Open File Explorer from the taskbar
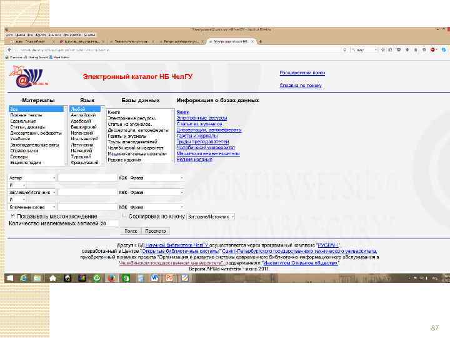This screenshot has width=450, height=338. [x=37, y=278]
